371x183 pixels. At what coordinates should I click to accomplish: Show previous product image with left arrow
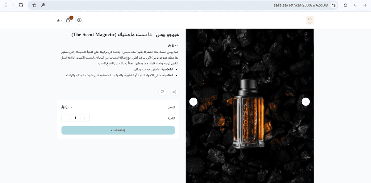[193, 102]
